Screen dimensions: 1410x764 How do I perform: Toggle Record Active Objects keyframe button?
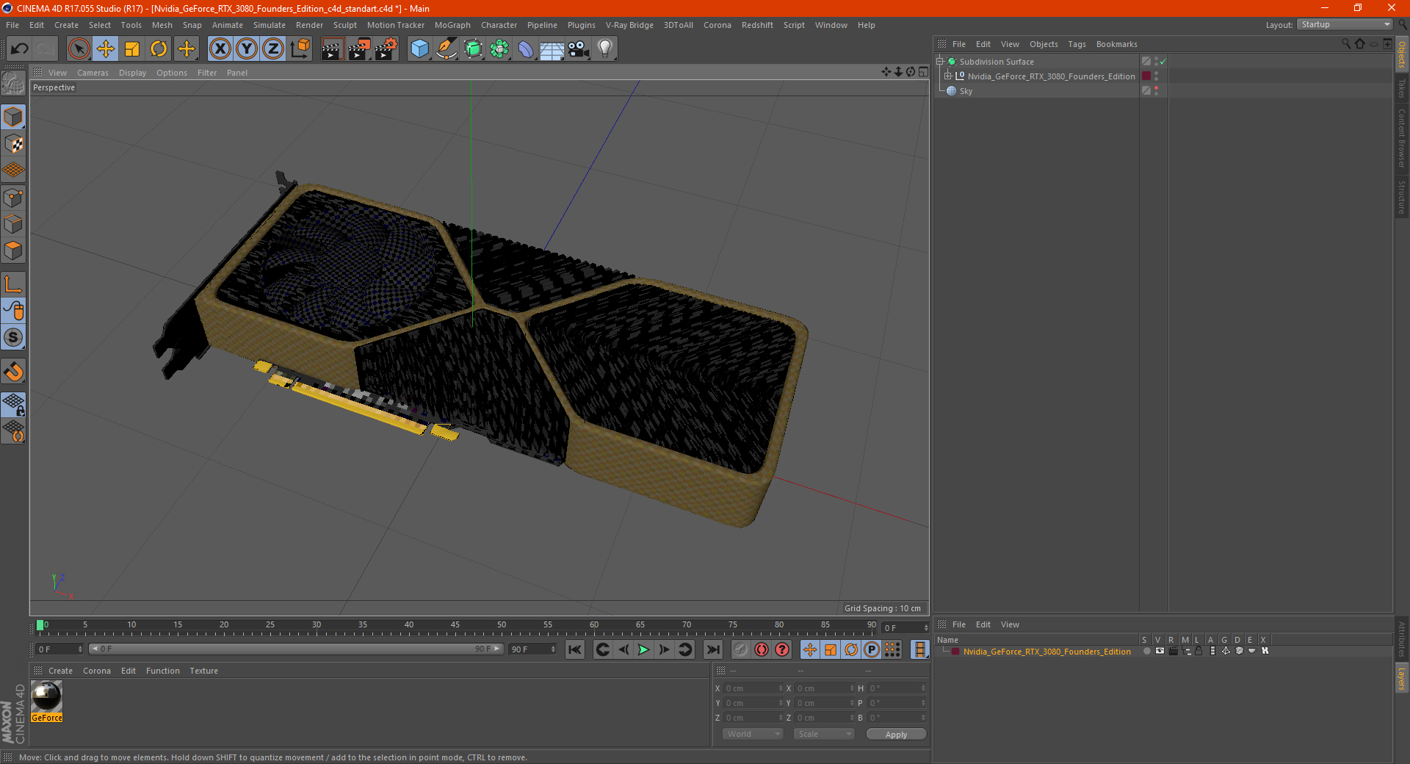click(741, 649)
